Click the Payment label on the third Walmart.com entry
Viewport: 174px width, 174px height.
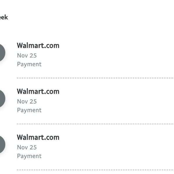coord(29,156)
